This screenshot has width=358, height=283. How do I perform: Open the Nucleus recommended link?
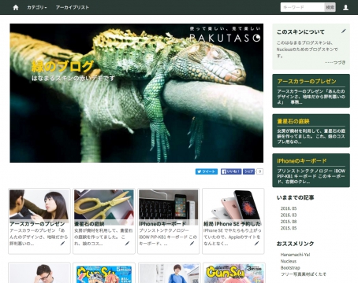pyautogui.click(x=289, y=261)
